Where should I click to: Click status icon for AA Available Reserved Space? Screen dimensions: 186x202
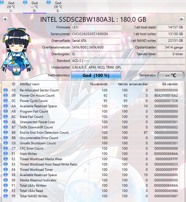[6, 106]
